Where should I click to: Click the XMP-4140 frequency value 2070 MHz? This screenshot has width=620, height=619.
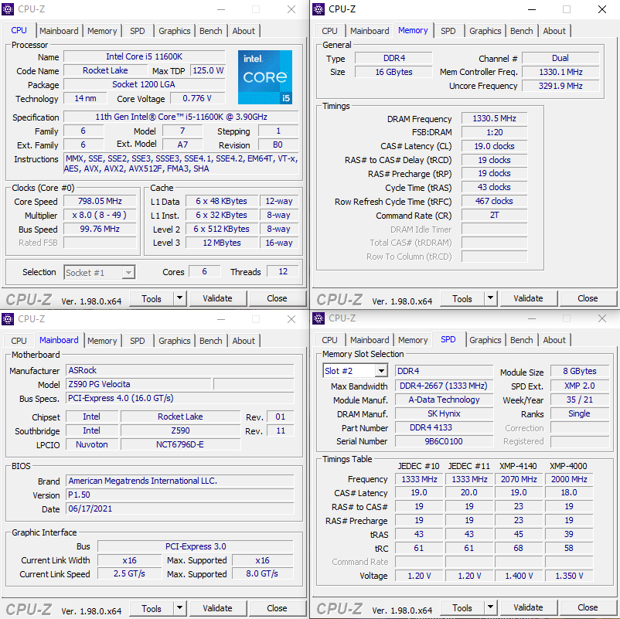pyautogui.click(x=519, y=479)
